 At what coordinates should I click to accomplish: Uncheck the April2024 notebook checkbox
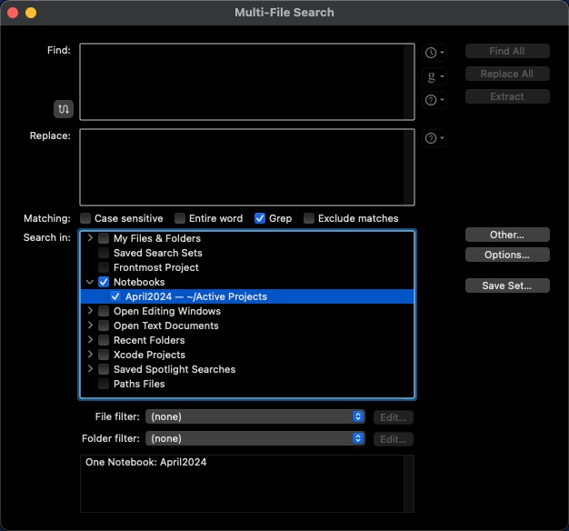pyautogui.click(x=115, y=296)
